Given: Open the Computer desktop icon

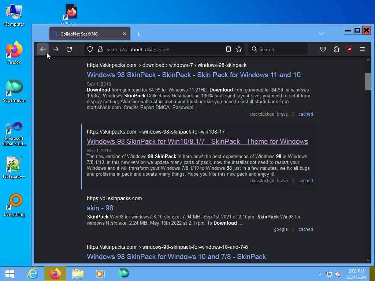Looking at the screenshot, I should coord(14,15).
